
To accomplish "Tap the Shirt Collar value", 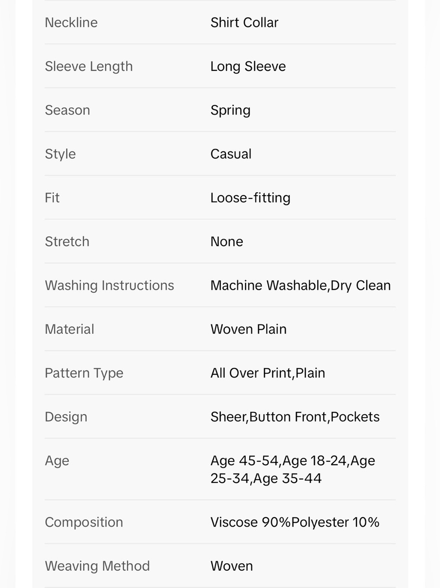I will [244, 22].
